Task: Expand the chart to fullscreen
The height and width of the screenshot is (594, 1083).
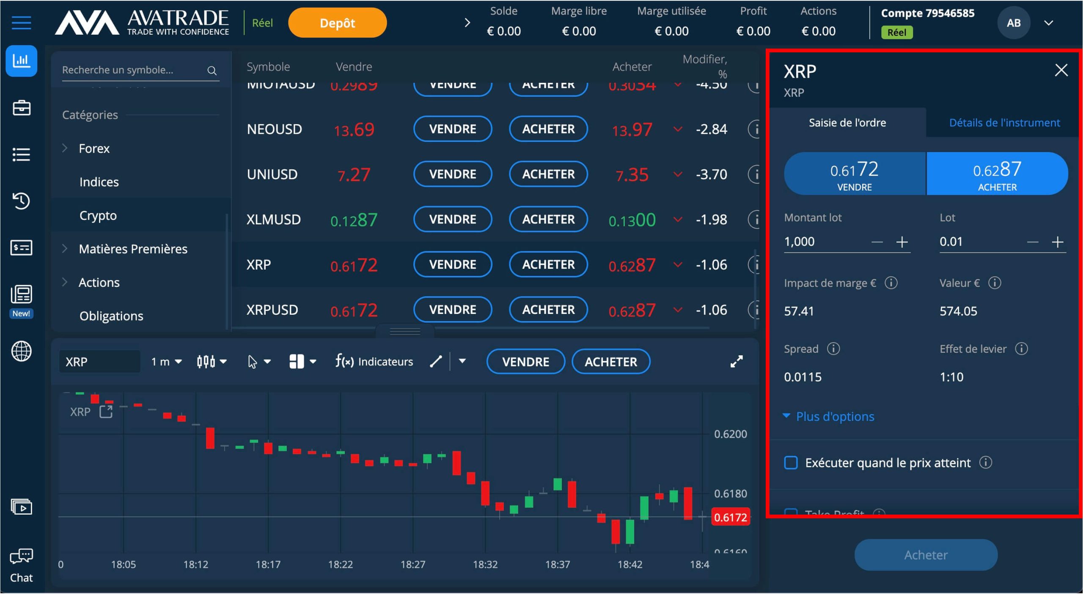Action: pyautogui.click(x=737, y=361)
